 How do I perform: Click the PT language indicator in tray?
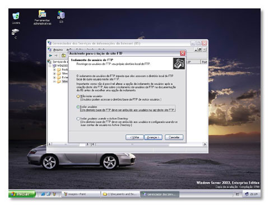pos(237,194)
